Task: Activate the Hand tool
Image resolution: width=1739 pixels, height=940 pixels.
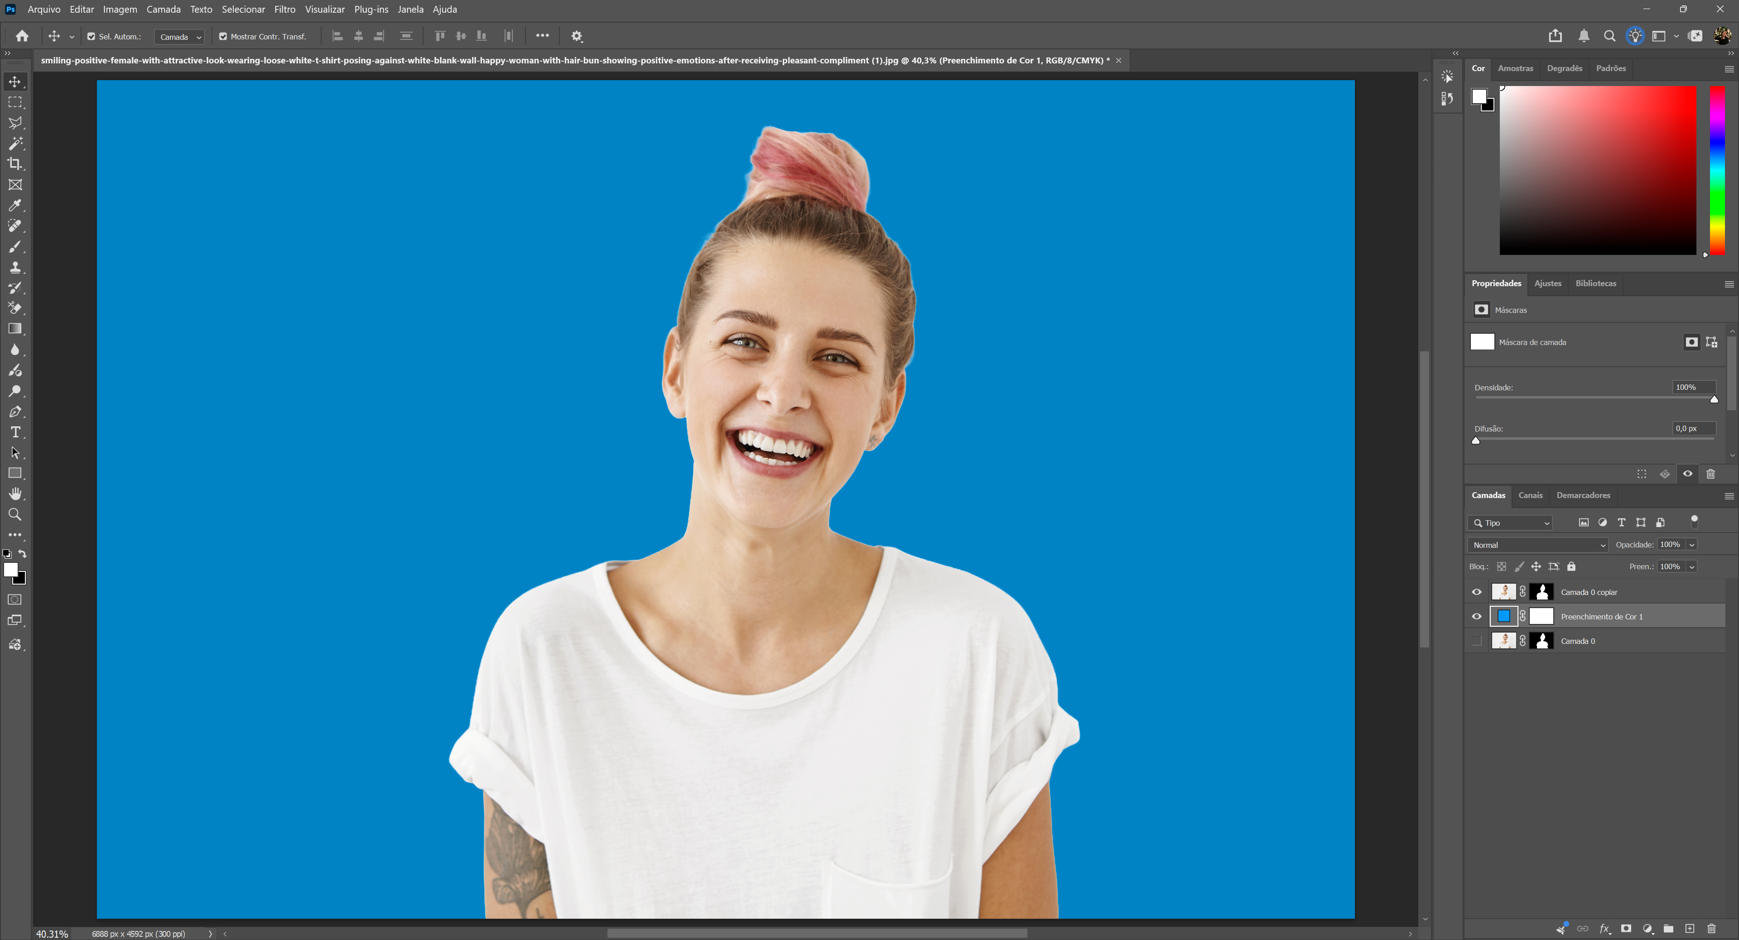Action: [15, 494]
